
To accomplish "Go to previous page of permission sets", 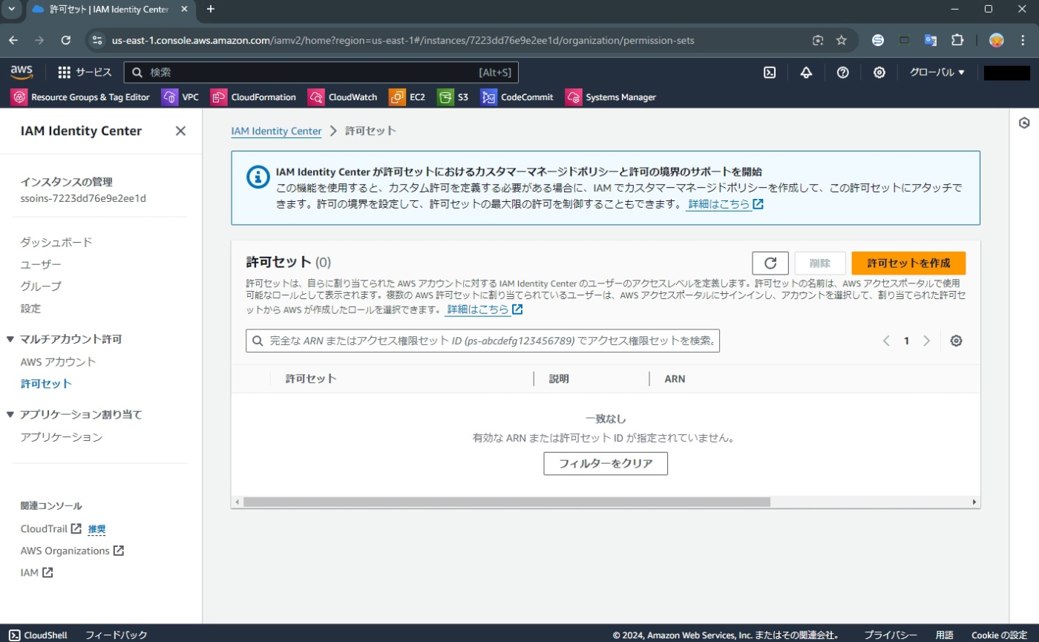I will pos(886,341).
